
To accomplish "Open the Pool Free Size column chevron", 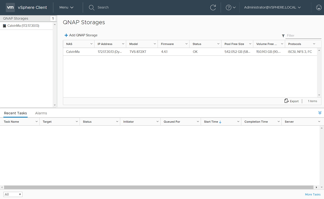I will pos(250,44).
